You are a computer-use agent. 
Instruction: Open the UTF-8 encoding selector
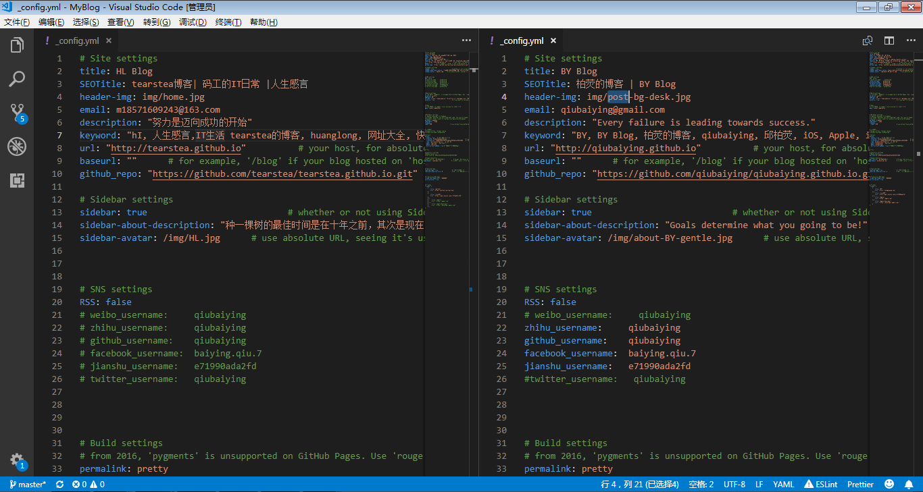pos(734,485)
